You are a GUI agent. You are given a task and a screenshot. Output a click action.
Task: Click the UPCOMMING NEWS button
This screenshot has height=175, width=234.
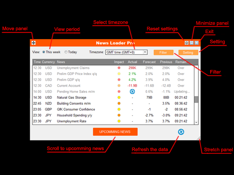point(115,132)
